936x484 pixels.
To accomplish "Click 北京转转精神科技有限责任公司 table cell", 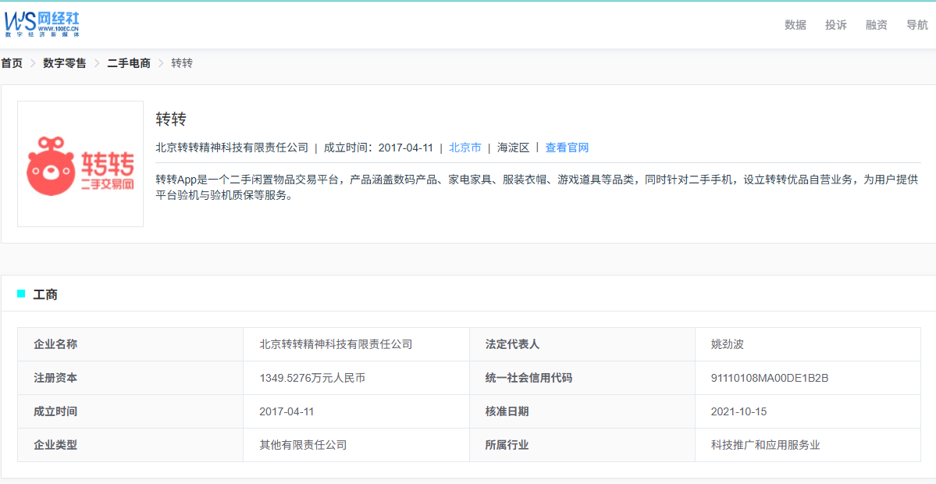I will (357, 344).
